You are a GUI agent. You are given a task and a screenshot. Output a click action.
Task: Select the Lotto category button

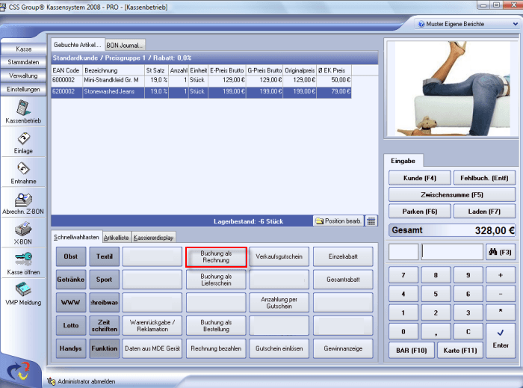[71, 326]
